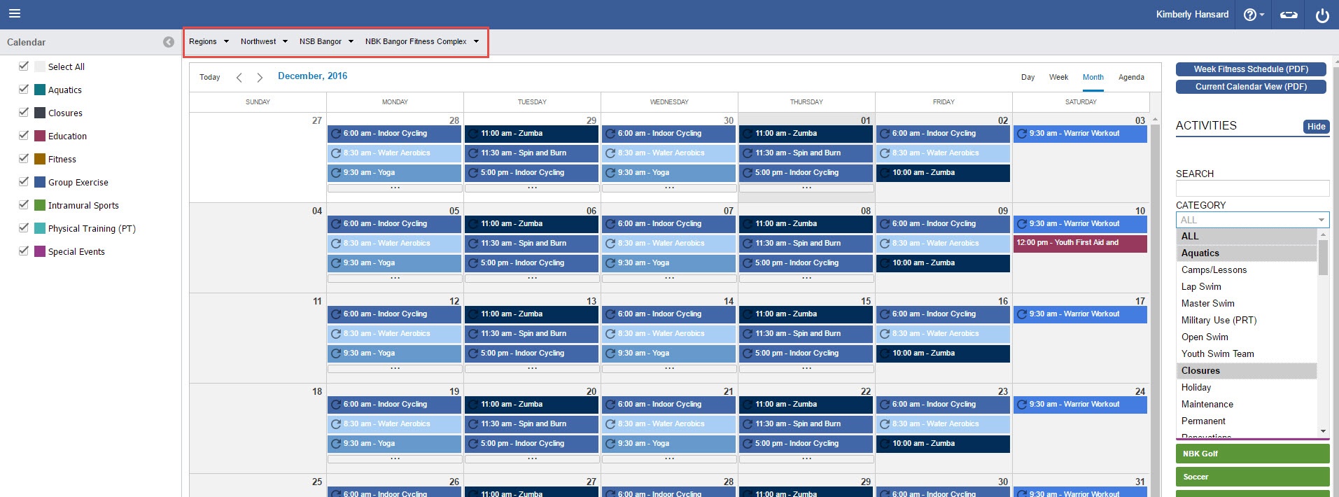Image resolution: width=1339 pixels, height=497 pixels.
Task: Go to previous month arrow
Action: pos(239,77)
